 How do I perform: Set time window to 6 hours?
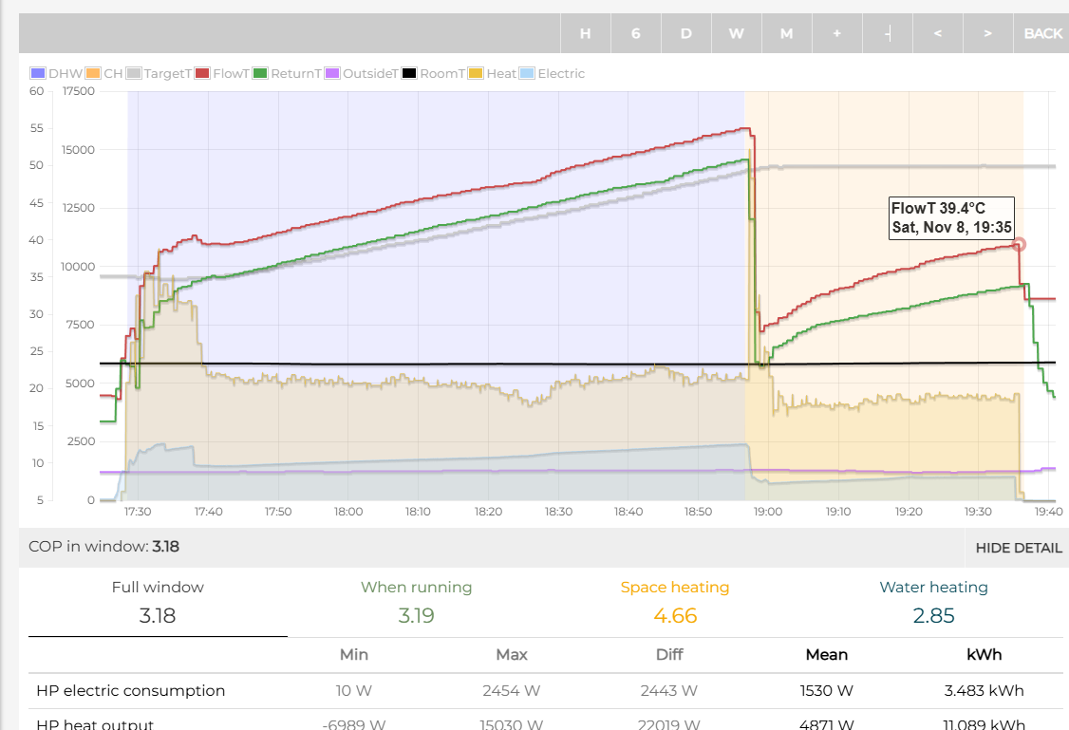(635, 33)
